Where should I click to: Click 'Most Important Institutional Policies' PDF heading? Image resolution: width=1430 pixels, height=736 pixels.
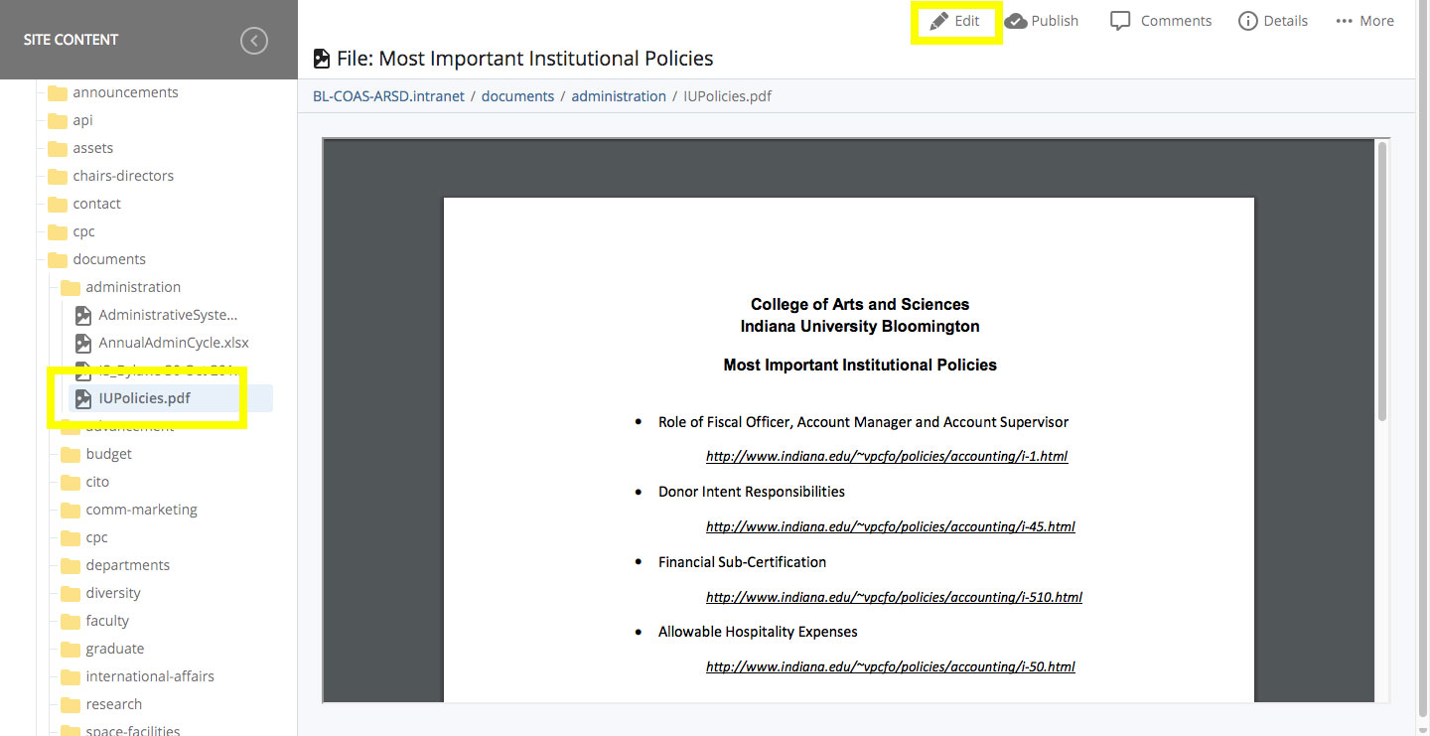click(860, 365)
